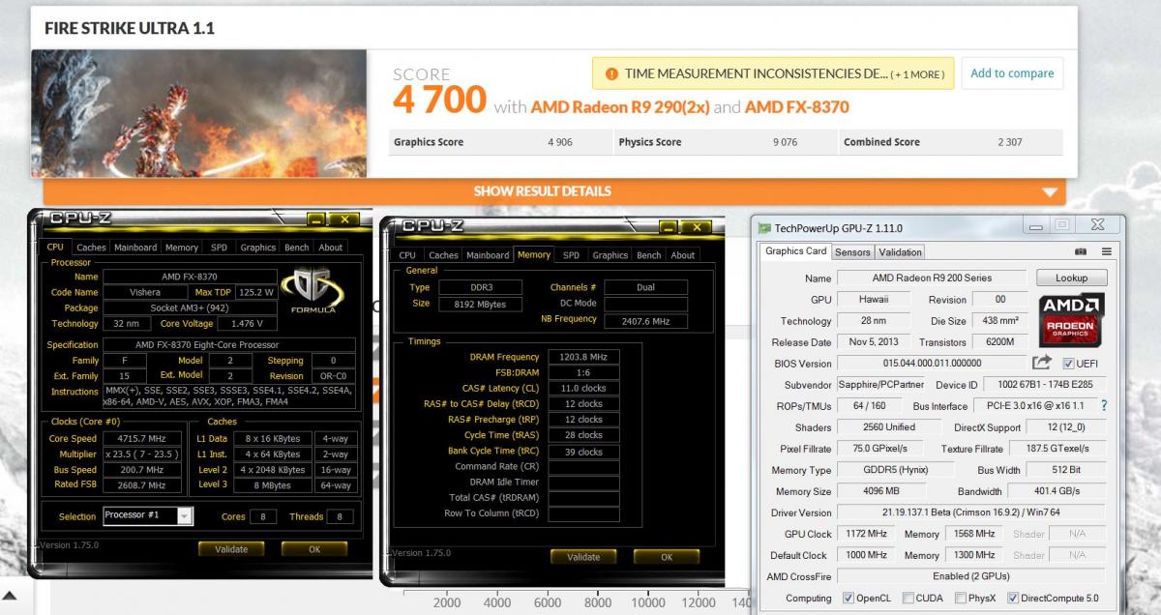This screenshot has height=615, width=1161.
Task: Switch to Caches tab in CPU-Z processor window
Action: click(91, 248)
